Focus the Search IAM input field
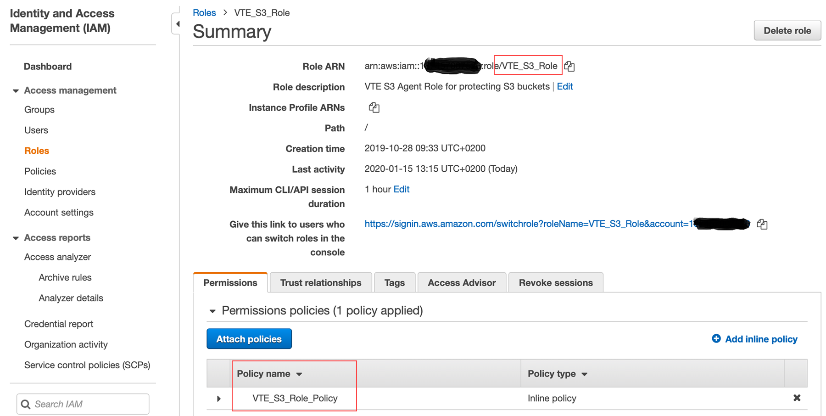Image resolution: width=826 pixels, height=416 pixels. click(89, 404)
